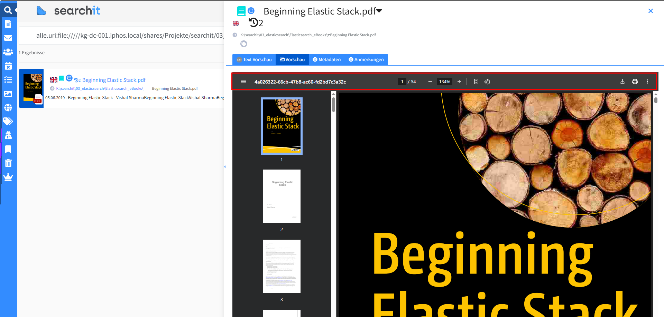Image resolution: width=664 pixels, height=317 pixels.
Task: Open the tags icon in sidebar
Action: pyautogui.click(x=8, y=121)
